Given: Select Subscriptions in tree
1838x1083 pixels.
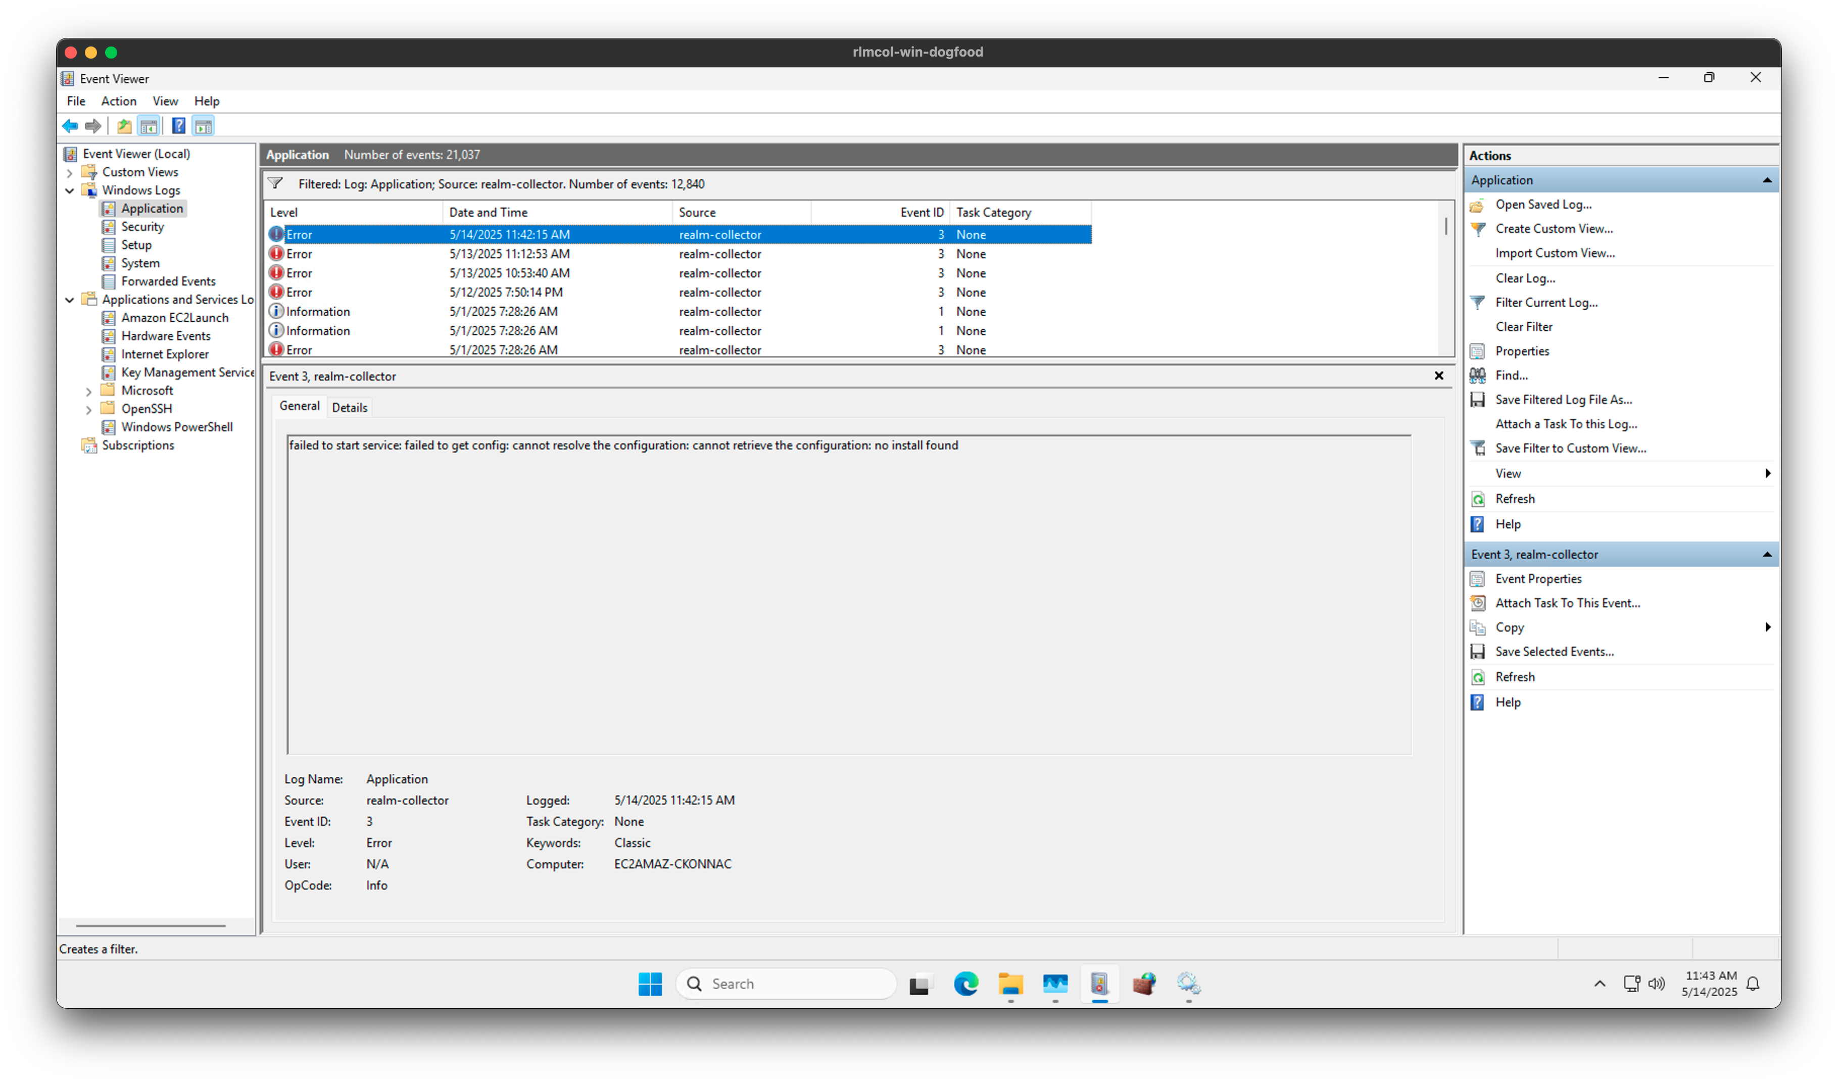Looking at the screenshot, I should [x=138, y=446].
